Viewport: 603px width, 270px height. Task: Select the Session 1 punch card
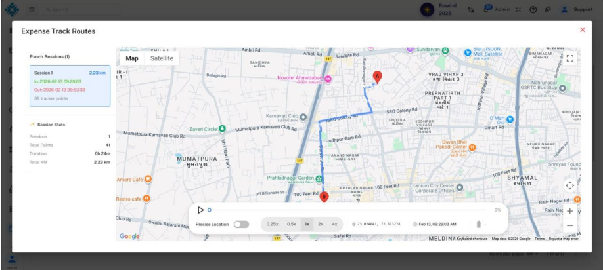[70, 86]
